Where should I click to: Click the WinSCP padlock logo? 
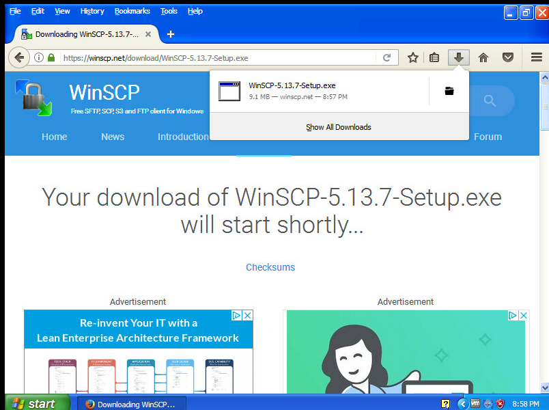coord(33,98)
